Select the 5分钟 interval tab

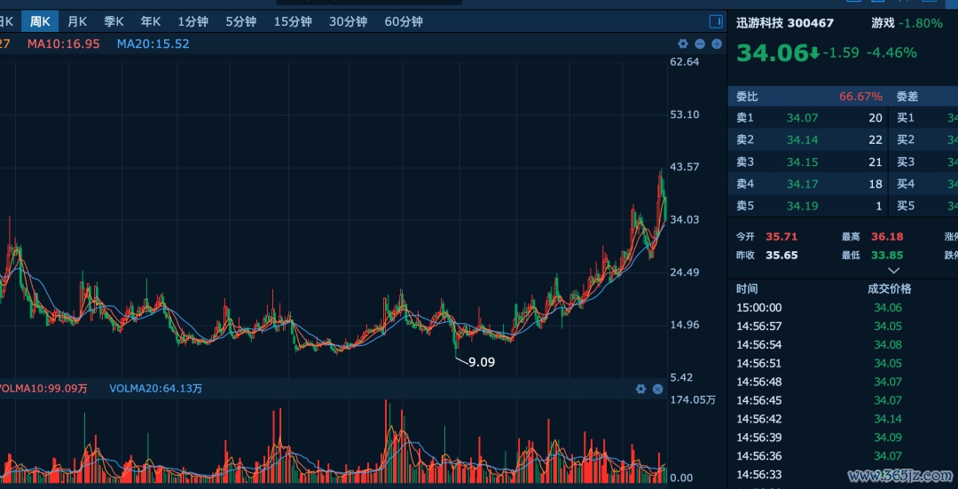[x=240, y=21]
